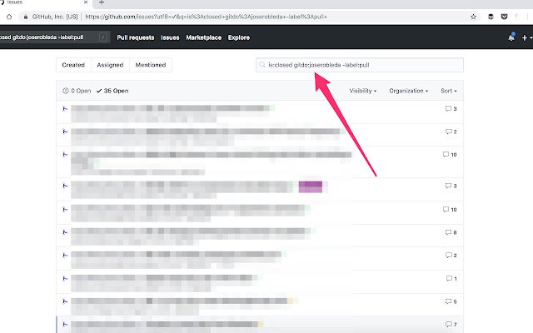Open the Sort dropdown
533x333 pixels.
[x=449, y=91]
